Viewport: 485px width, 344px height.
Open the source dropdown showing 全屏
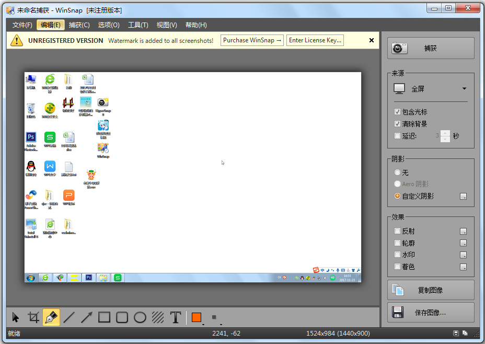(x=430, y=89)
